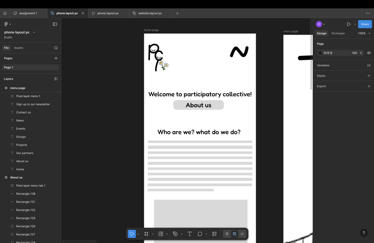Enable Draw mode in bottom toolbar

[x=227, y=234]
